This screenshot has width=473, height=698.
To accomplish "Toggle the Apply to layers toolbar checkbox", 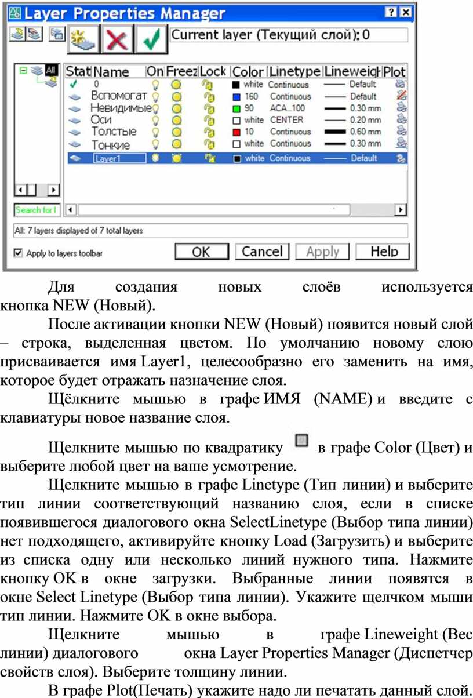I will coord(18,253).
